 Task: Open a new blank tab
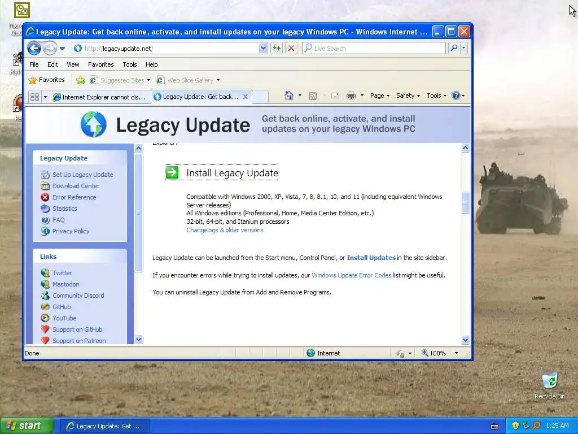click(260, 97)
